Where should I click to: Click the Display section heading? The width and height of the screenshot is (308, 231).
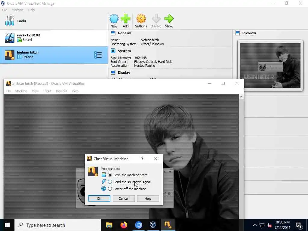point(124,72)
